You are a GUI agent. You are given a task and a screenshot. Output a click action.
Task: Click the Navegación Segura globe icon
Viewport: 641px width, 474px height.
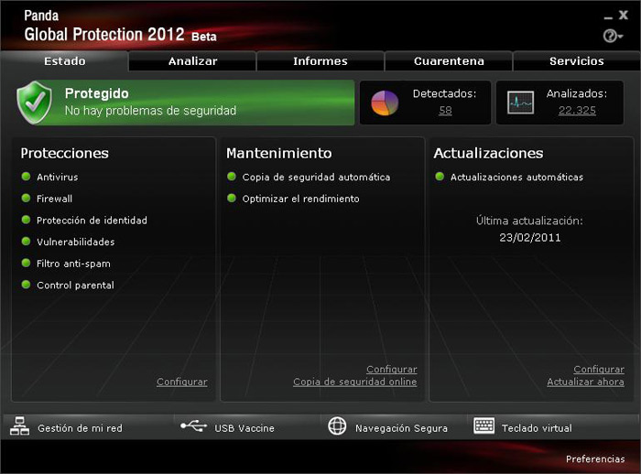[337, 426]
